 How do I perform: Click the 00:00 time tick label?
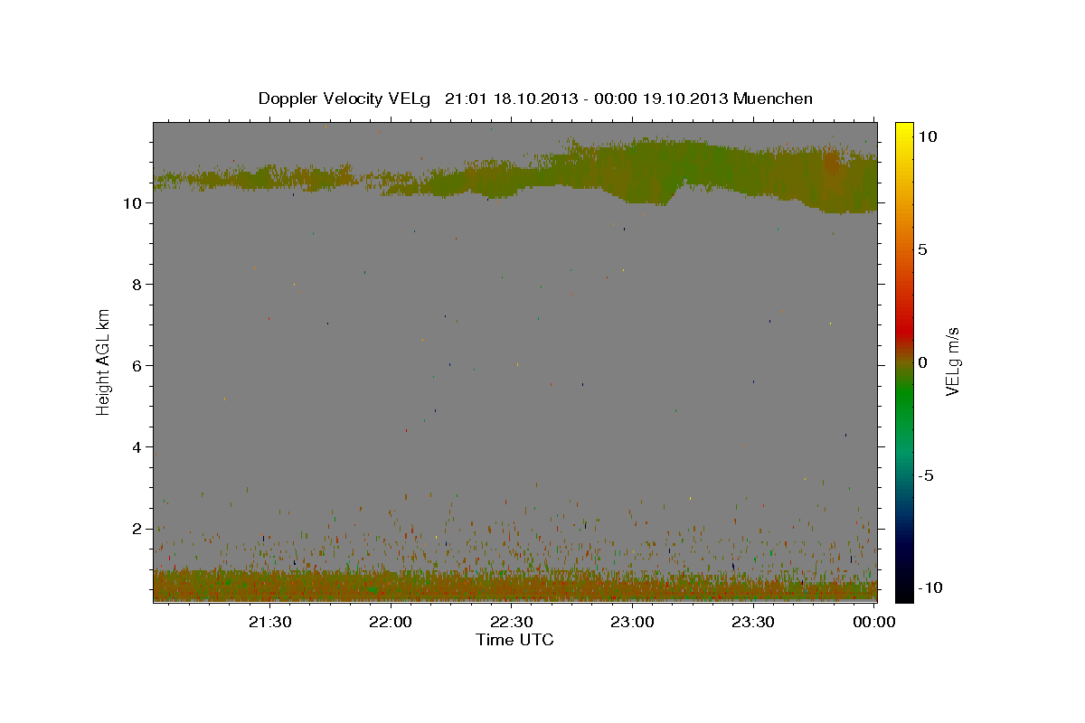(873, 622)
